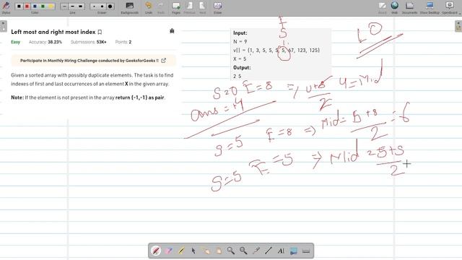Select the medium eraser size

[x=102, y=6]
